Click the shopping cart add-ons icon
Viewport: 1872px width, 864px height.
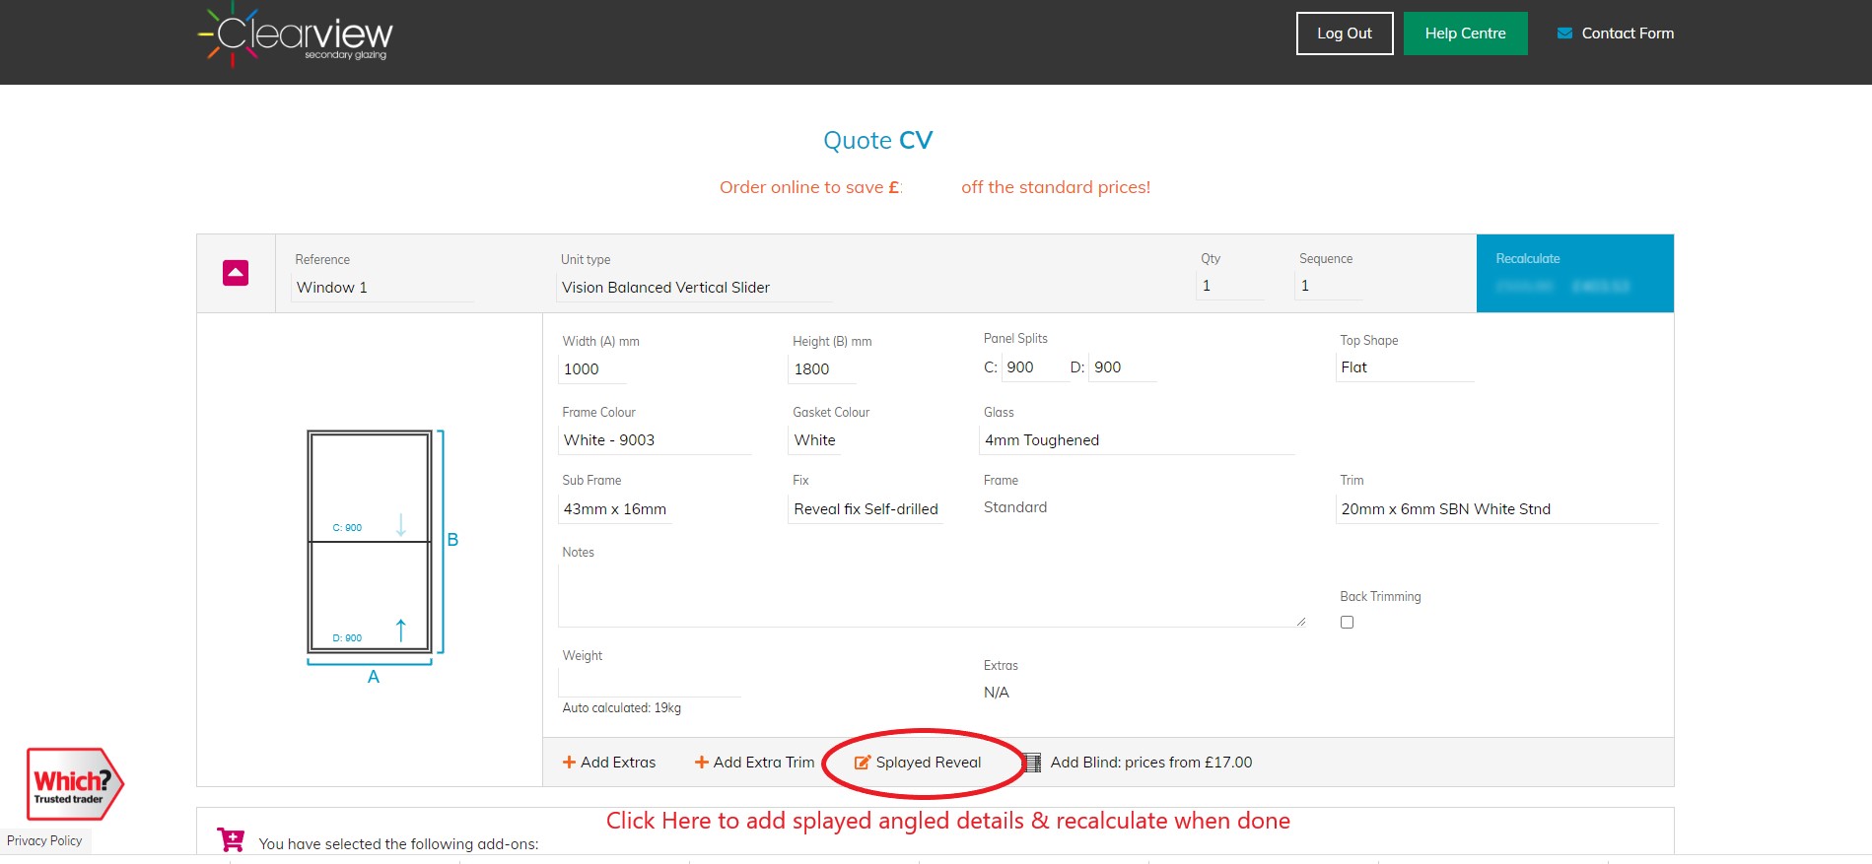coord(231,839)
